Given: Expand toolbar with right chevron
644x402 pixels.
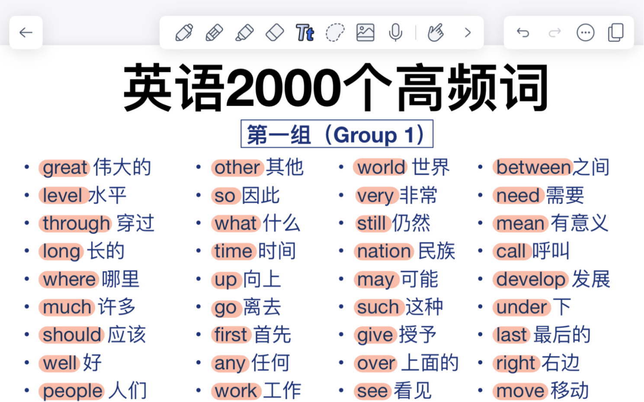Looking at the screenshot, I should [x=468, y=32].
